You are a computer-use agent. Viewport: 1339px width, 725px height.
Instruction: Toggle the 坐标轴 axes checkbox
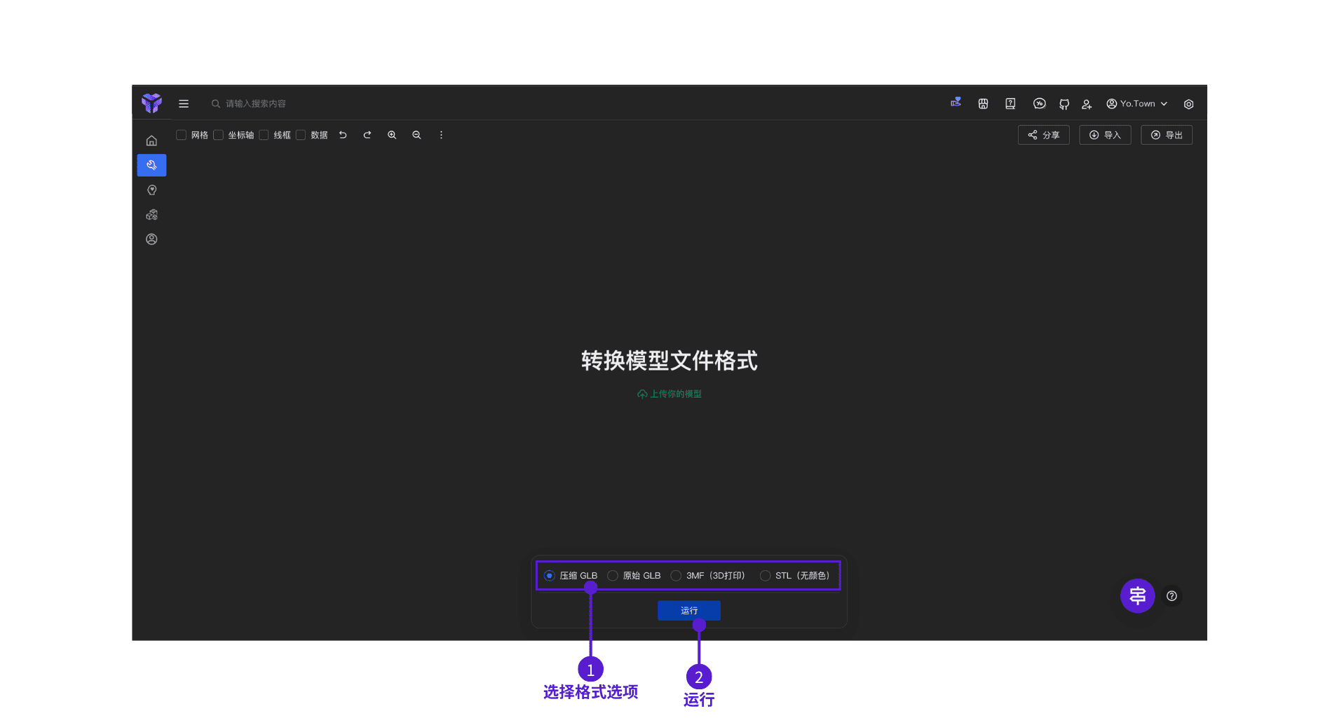(218, 135)
